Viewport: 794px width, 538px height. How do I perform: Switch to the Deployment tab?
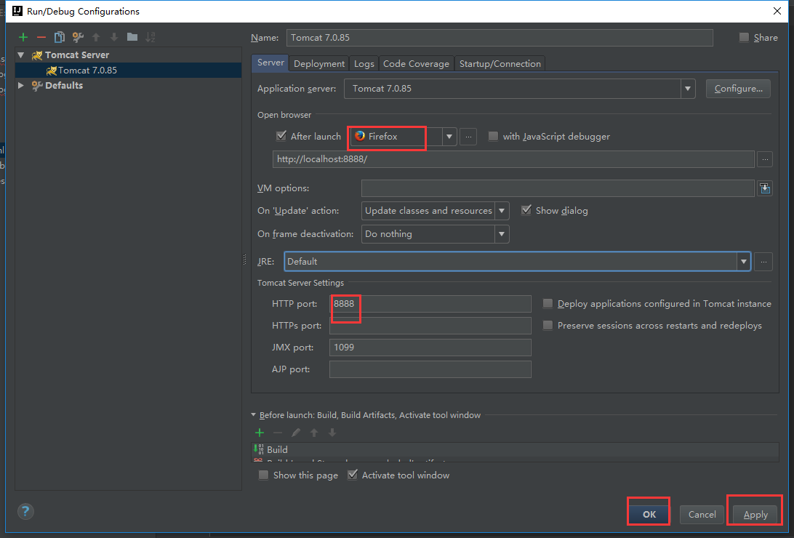(319, 64)
